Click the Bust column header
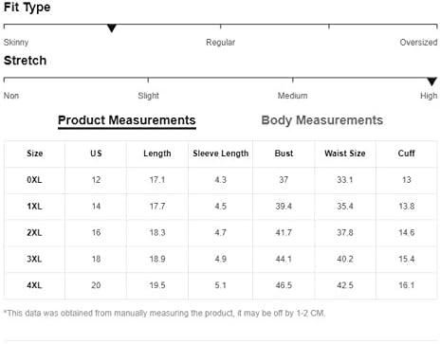The image size is (440, 344). coord(284,154)
